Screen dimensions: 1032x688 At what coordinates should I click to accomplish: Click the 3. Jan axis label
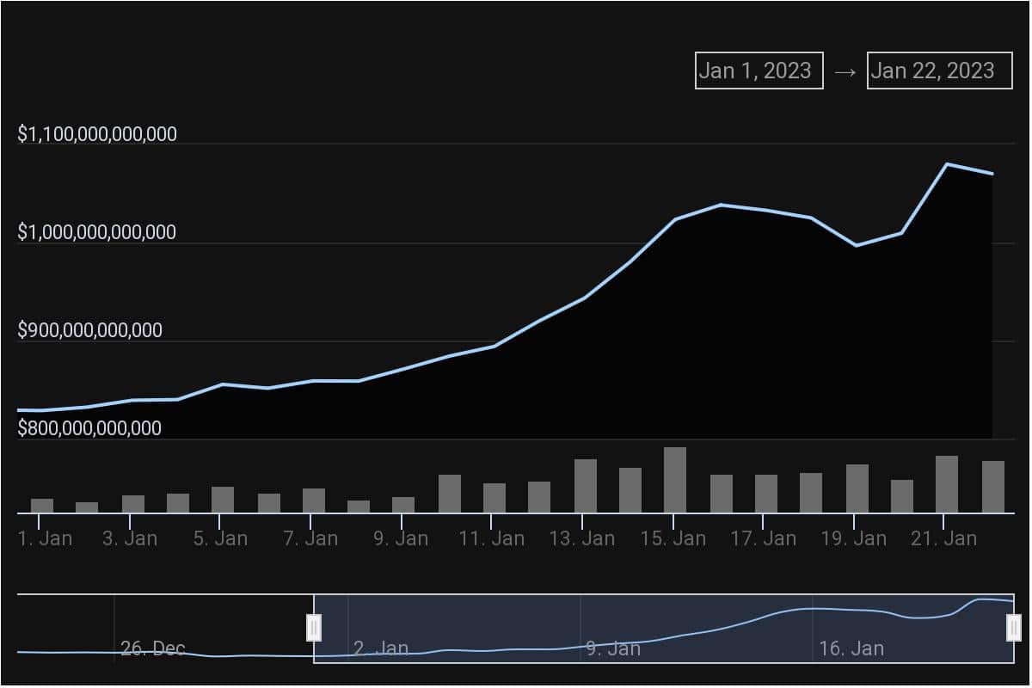pos(130,539)
